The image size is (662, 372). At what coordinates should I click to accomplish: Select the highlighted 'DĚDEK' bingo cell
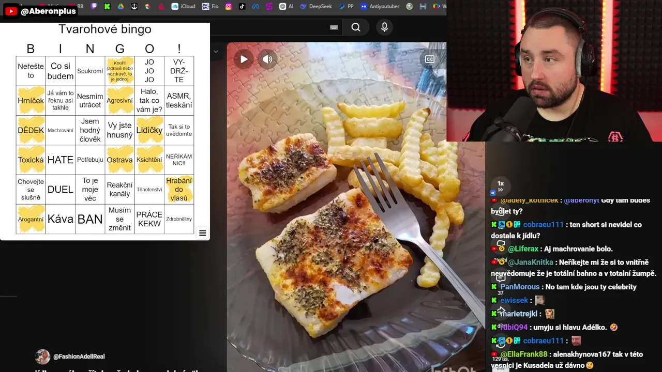(31, 130)
